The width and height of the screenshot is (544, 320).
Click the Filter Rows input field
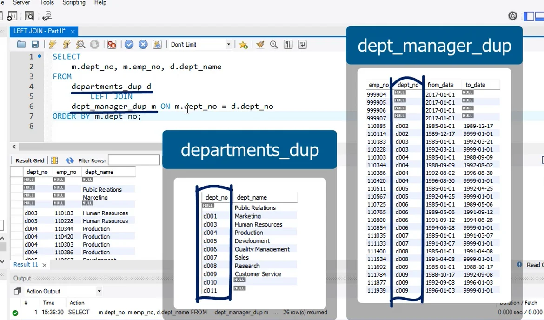click(134, 160)
